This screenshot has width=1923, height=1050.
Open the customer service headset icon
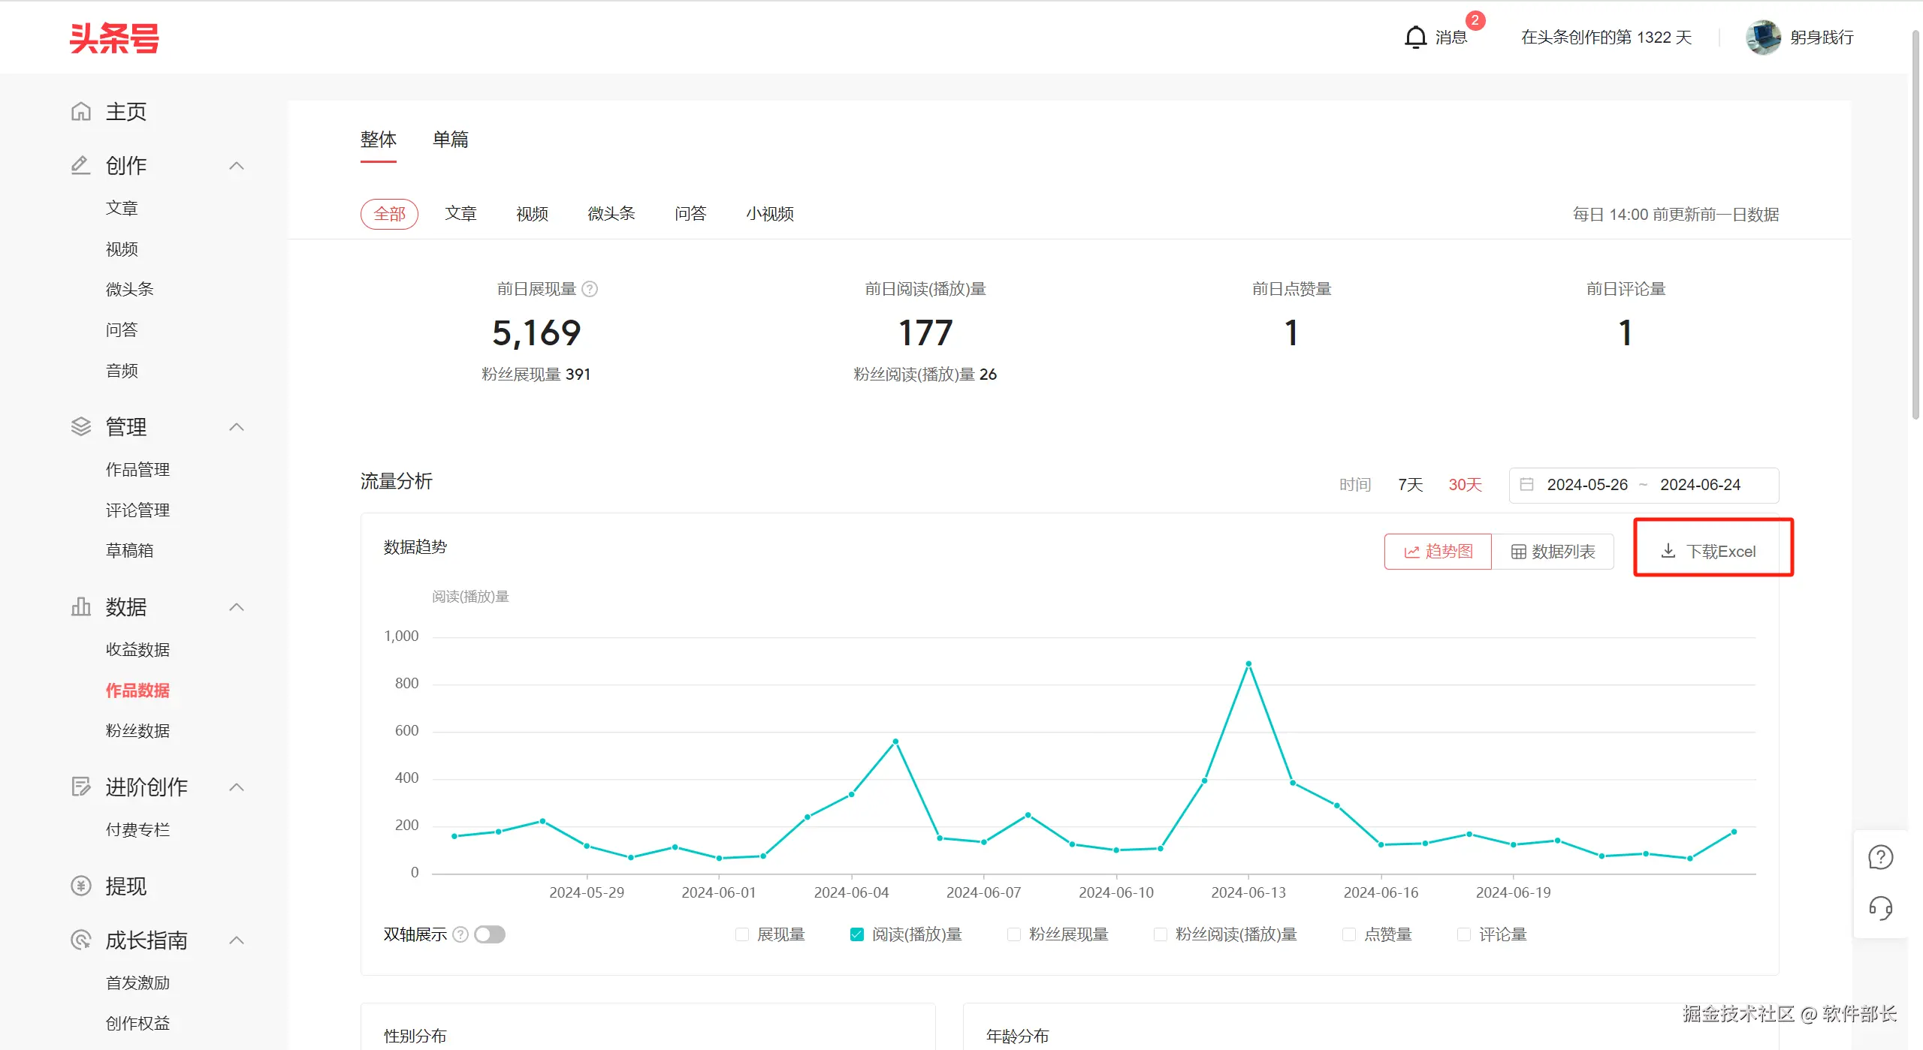coord(1880,908)
